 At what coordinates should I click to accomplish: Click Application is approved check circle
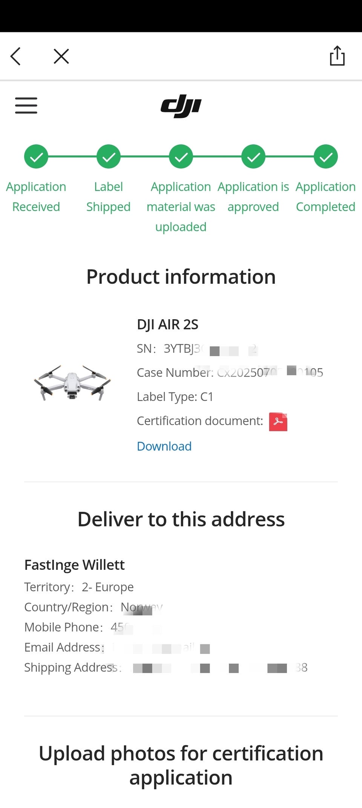pyautogui.click(x=253, y=156)
